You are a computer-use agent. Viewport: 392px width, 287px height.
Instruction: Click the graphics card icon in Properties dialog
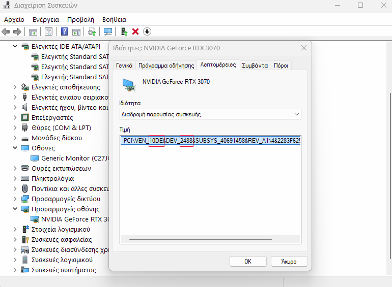[x=129, y=85]
